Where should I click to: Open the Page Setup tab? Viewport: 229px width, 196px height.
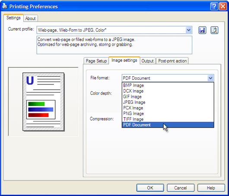(x=96, y=61)
